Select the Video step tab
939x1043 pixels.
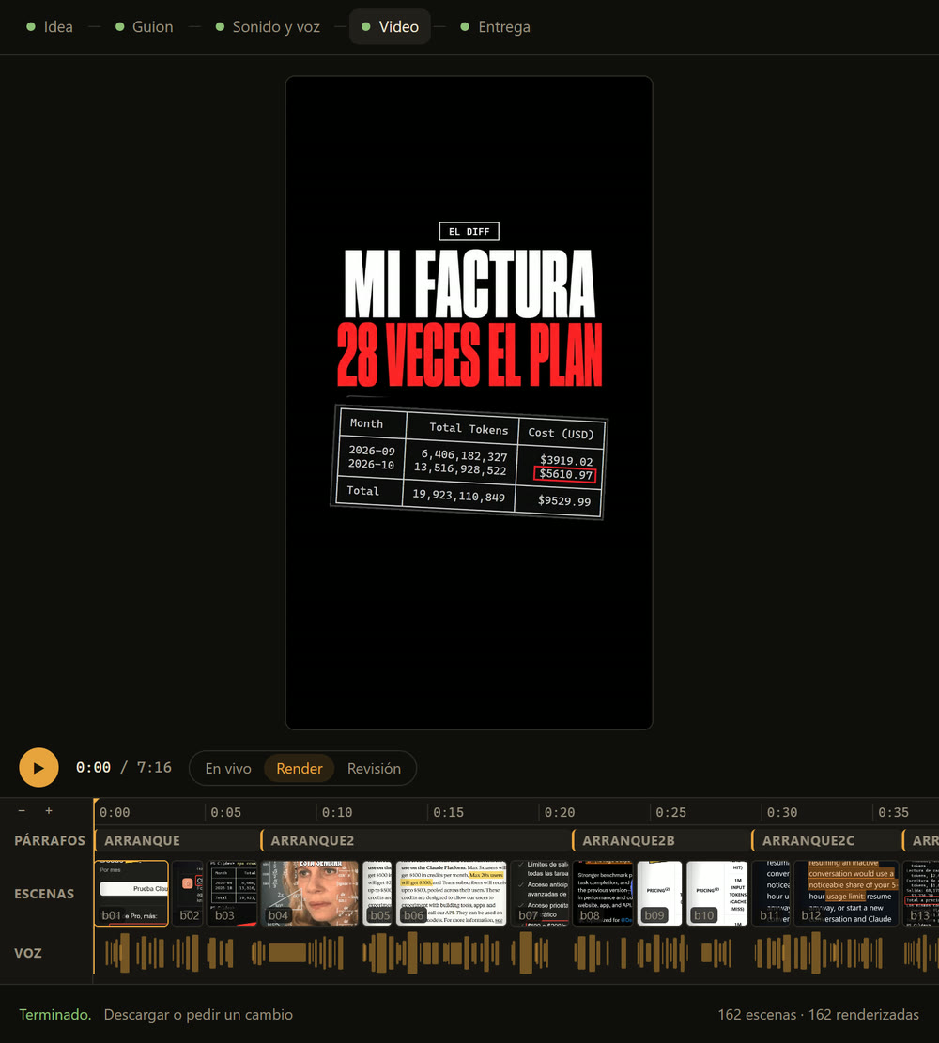390,26
